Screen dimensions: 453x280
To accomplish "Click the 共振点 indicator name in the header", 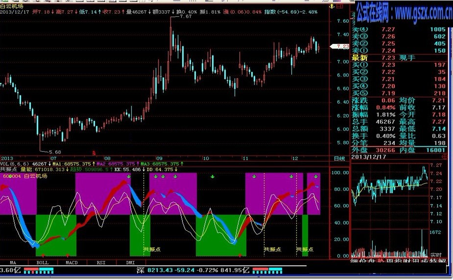I will (x=8, y=169).
